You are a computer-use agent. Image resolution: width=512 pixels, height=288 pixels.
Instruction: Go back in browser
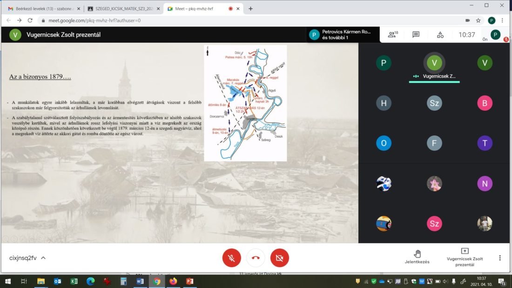tap(9, 20)
